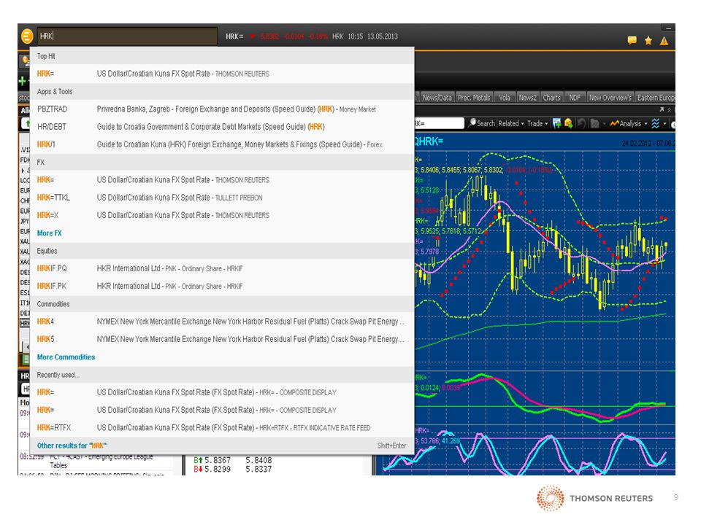
Task: Click the orange favorites star icon
Action: (648, 41)
